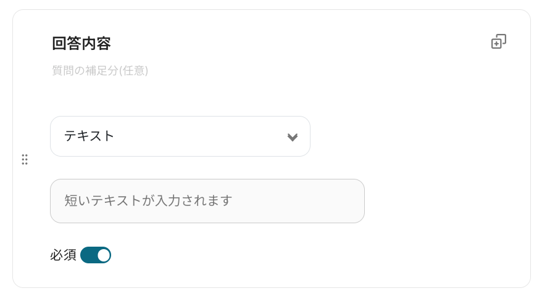Select the reorder grip dots icon

click(25, 159)
